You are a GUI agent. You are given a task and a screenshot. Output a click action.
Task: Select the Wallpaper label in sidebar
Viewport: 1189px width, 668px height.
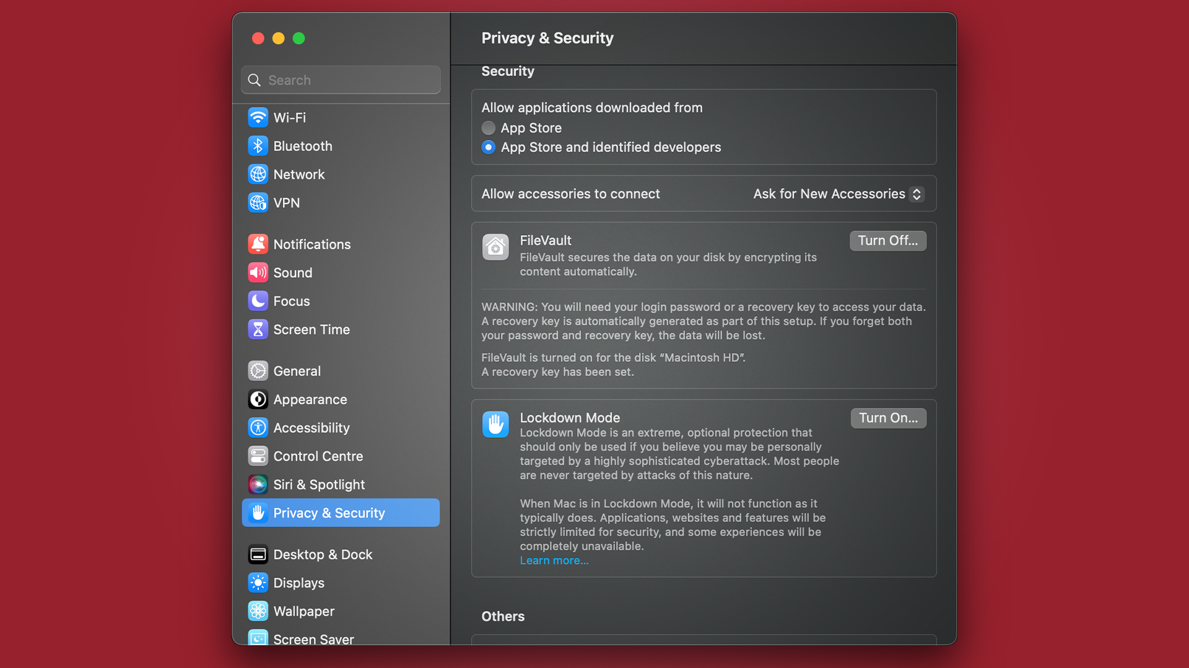pyautogui.click(x=304, y=612)
